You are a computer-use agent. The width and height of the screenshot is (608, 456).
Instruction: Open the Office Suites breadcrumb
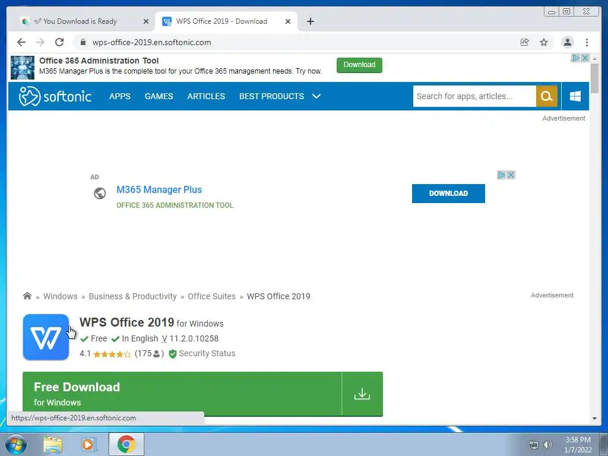coord(211,296)
